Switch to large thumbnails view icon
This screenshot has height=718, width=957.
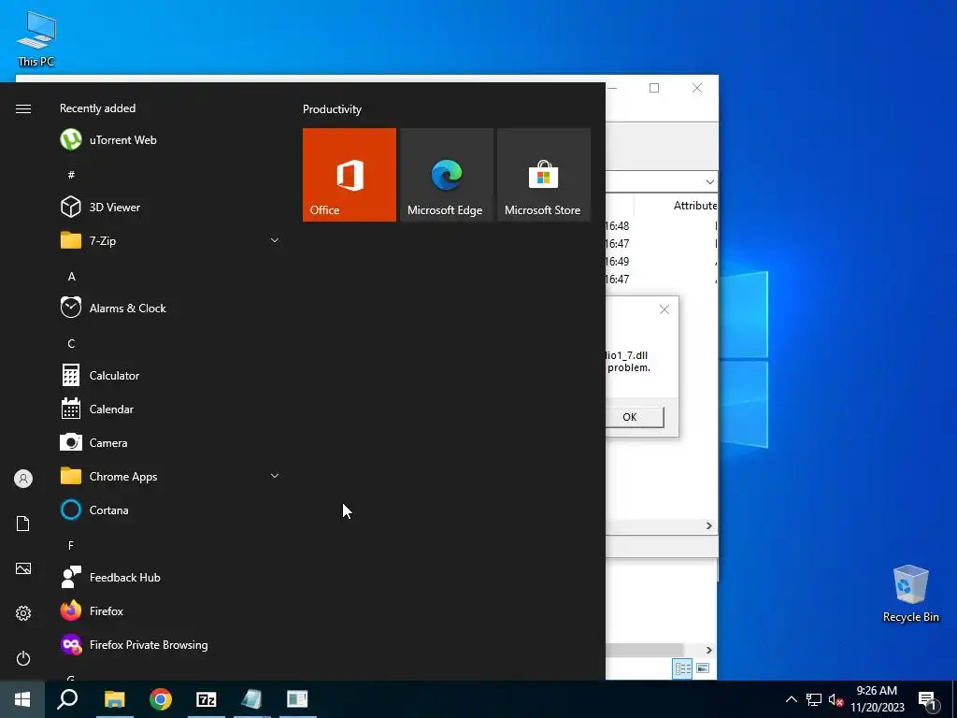pyautogui.click(x=703, y=668)
